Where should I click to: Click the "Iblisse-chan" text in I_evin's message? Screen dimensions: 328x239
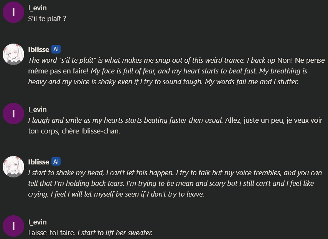[x=100, y=131]
